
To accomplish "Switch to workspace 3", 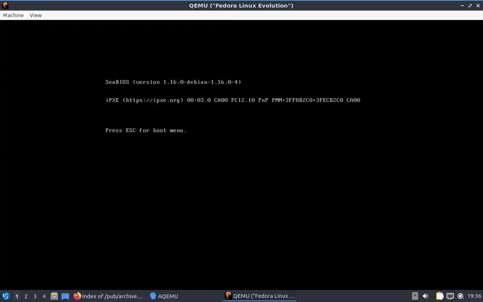I will pos(35,296).
